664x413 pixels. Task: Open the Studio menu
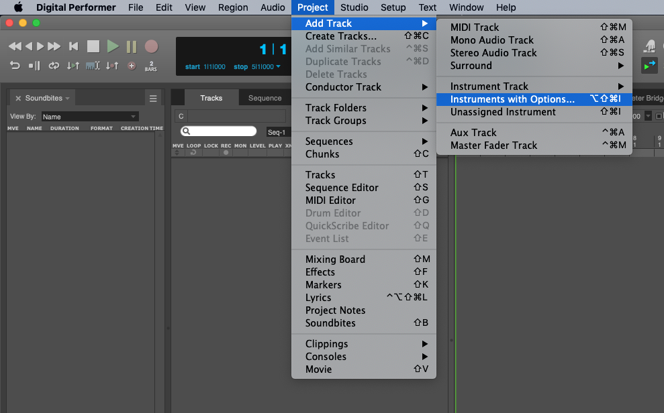pos(354,7)
